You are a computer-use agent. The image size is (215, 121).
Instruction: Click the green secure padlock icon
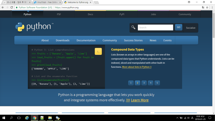[17, 8]
